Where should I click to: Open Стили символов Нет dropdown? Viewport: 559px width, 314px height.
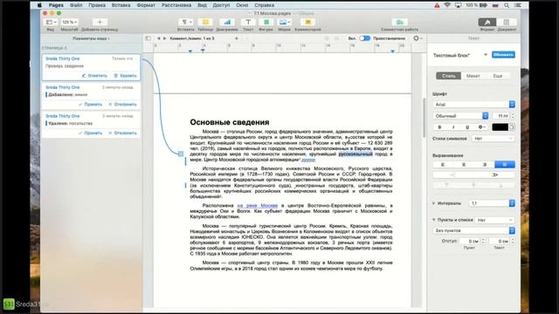point(493,139)
